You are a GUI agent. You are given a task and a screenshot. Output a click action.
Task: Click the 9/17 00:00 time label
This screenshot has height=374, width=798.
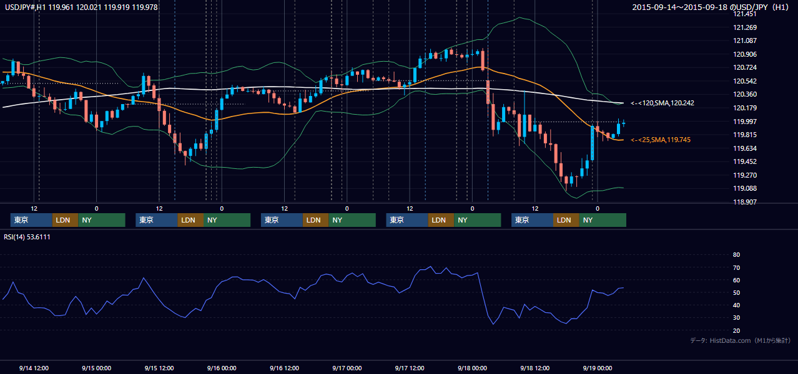pos(347,368)
